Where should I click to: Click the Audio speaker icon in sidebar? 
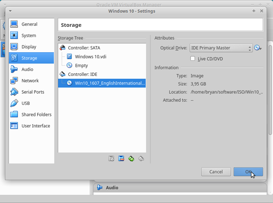point(14,69)
